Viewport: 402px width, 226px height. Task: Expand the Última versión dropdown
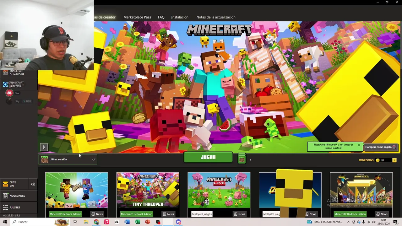point(68,159)
